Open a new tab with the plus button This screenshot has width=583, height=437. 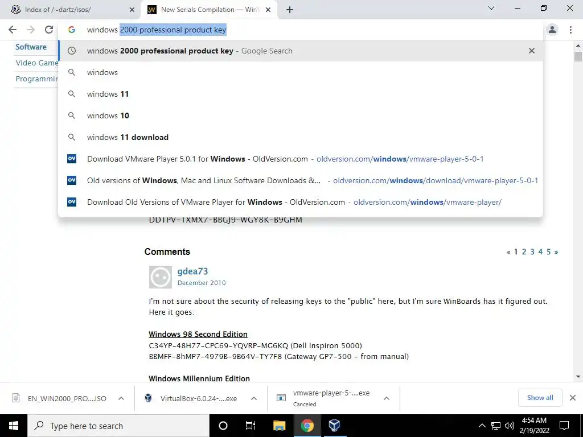(x=290, y=10)
